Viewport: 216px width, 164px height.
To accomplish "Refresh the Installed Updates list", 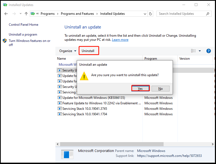I will coord(150,14).
